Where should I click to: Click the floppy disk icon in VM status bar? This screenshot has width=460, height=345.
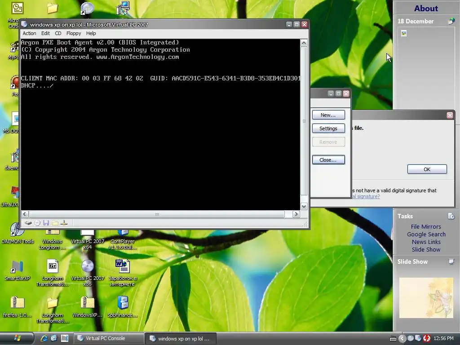coord(46,223)
